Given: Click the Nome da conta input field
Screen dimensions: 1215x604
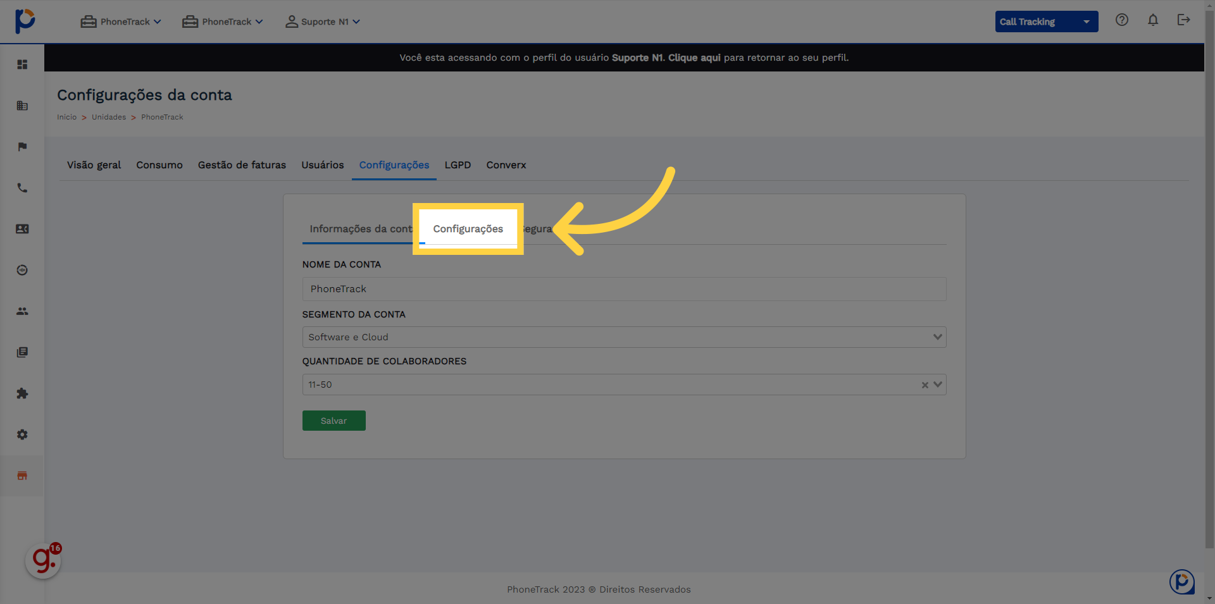Looking at the screenshot, I should coord(624,289).
